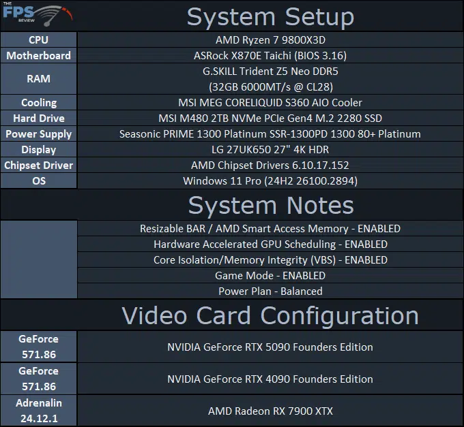Click the OS row label
The height and width of the screenshot is (427, 464).
pyautogui.click(x=39, y=180)
